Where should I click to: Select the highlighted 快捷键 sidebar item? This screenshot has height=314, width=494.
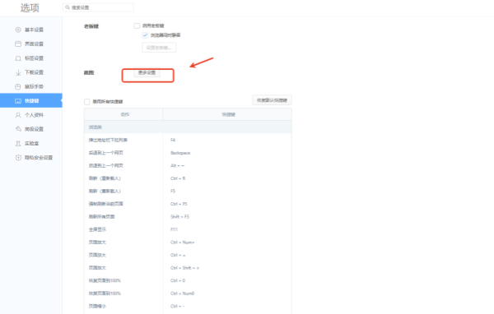[x=31, y=100]
